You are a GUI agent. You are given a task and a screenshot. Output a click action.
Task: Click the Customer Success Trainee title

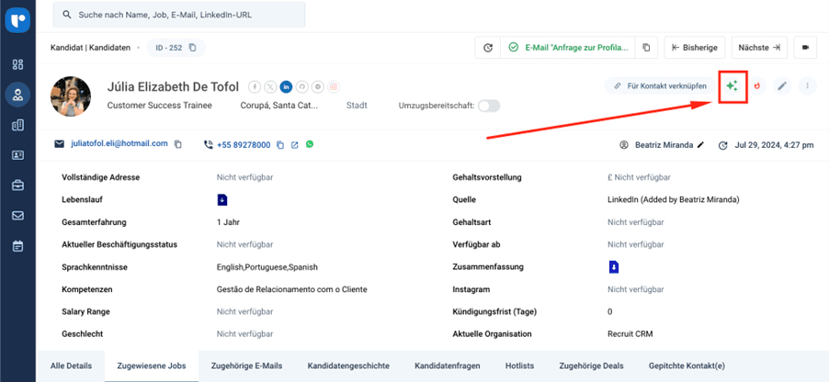point(160,106)
